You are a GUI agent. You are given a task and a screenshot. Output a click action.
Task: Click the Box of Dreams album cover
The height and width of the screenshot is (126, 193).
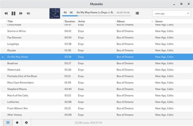(x=55, y=13)
